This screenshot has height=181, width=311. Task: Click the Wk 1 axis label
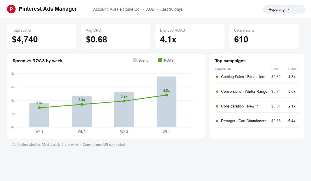coord(39,132)
